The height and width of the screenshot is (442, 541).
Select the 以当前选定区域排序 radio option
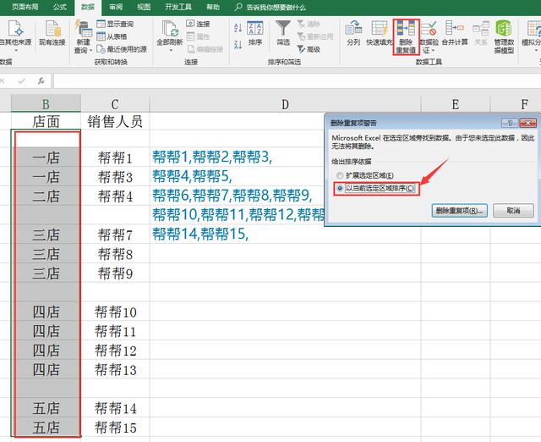point(340,188)
